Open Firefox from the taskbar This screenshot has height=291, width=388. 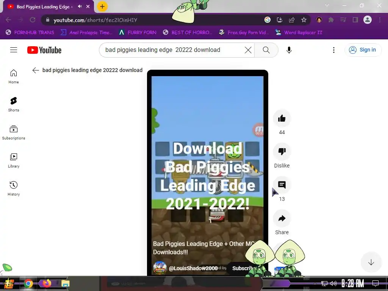(x=47, y=283)
